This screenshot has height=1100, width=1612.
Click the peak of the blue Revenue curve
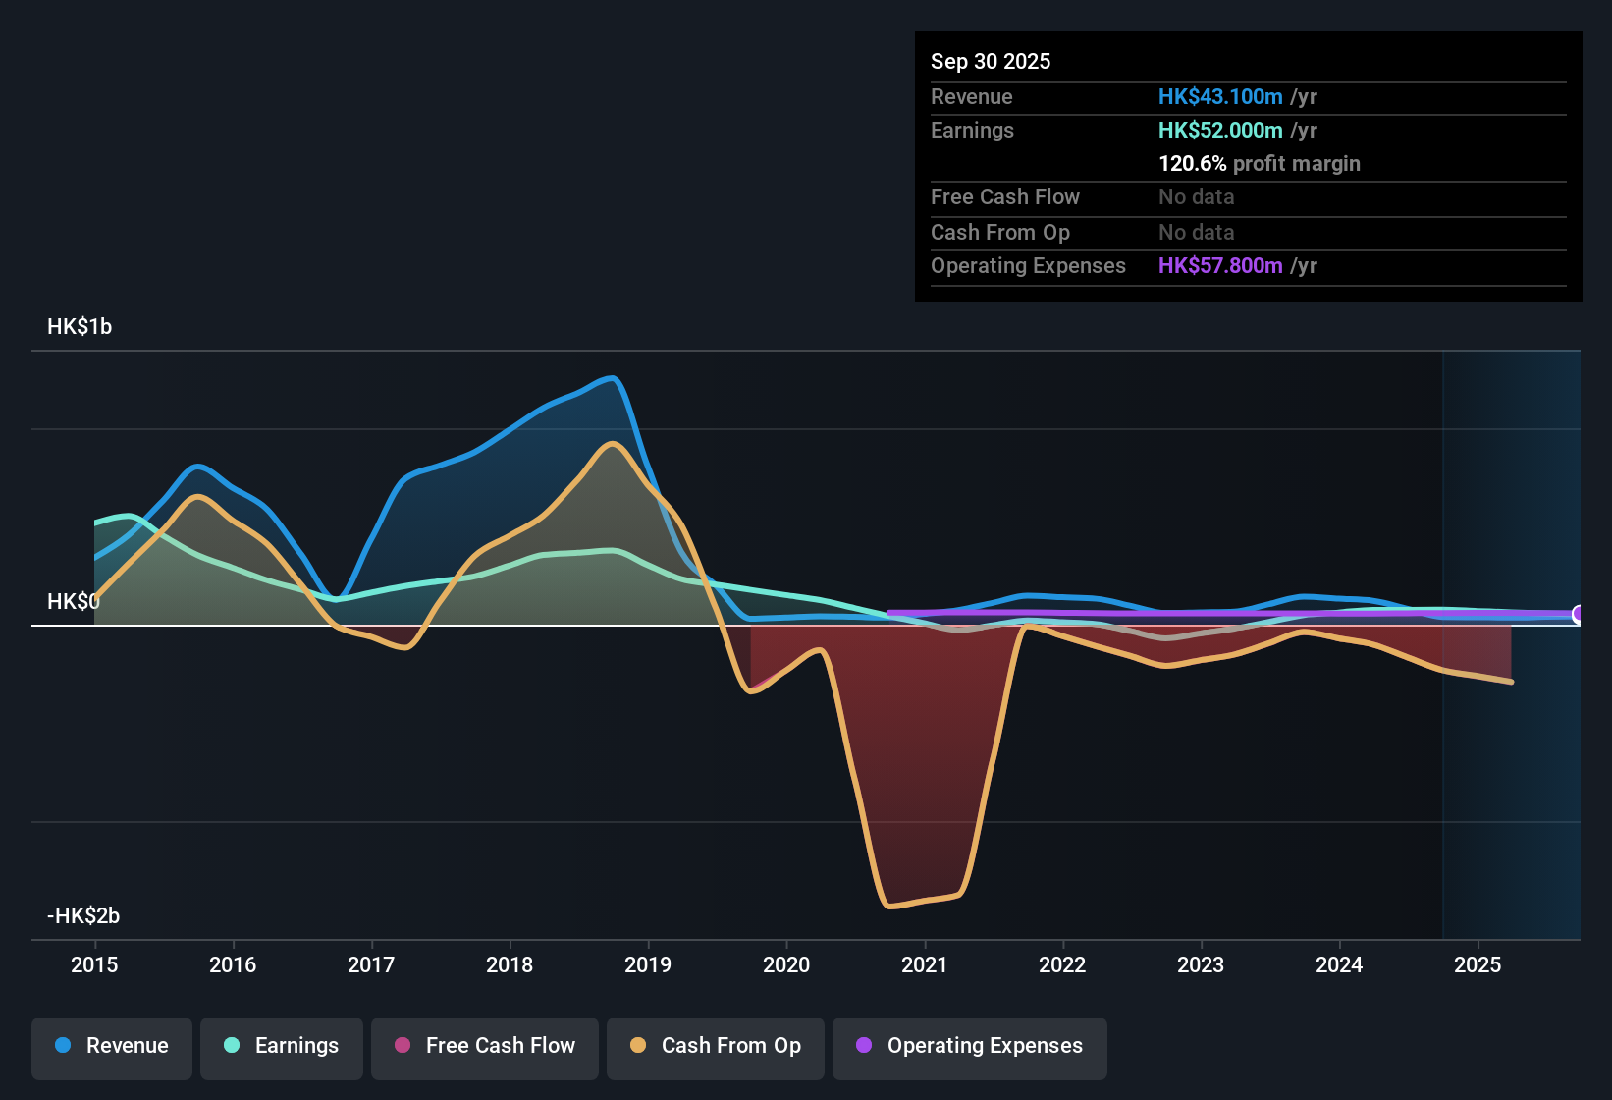click(611, 378)
